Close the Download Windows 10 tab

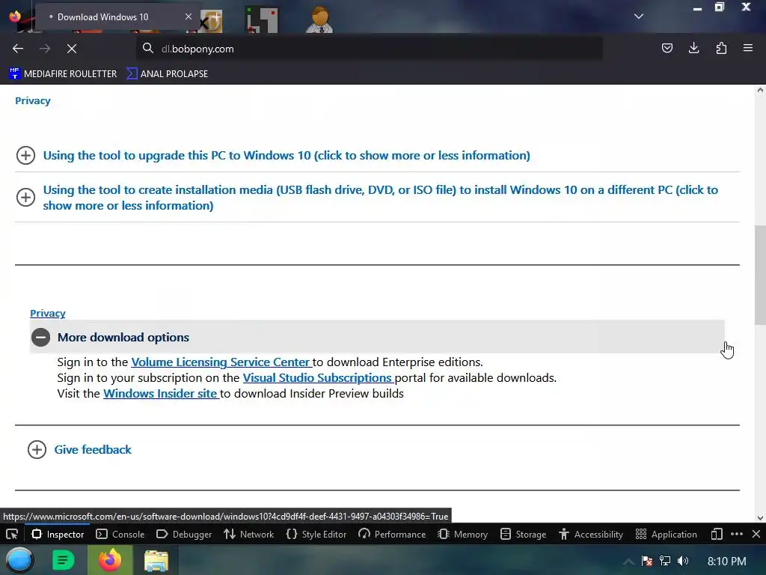(x=188, y=16)
